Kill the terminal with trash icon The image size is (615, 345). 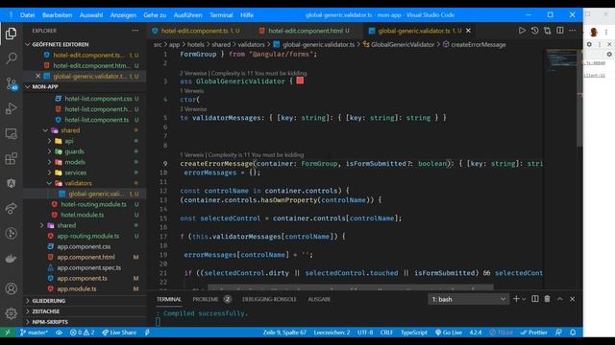(x=547, y=299)
